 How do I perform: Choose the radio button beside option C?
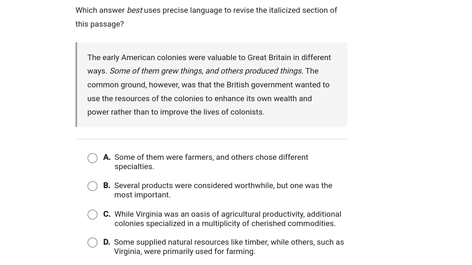coord(92,215)
